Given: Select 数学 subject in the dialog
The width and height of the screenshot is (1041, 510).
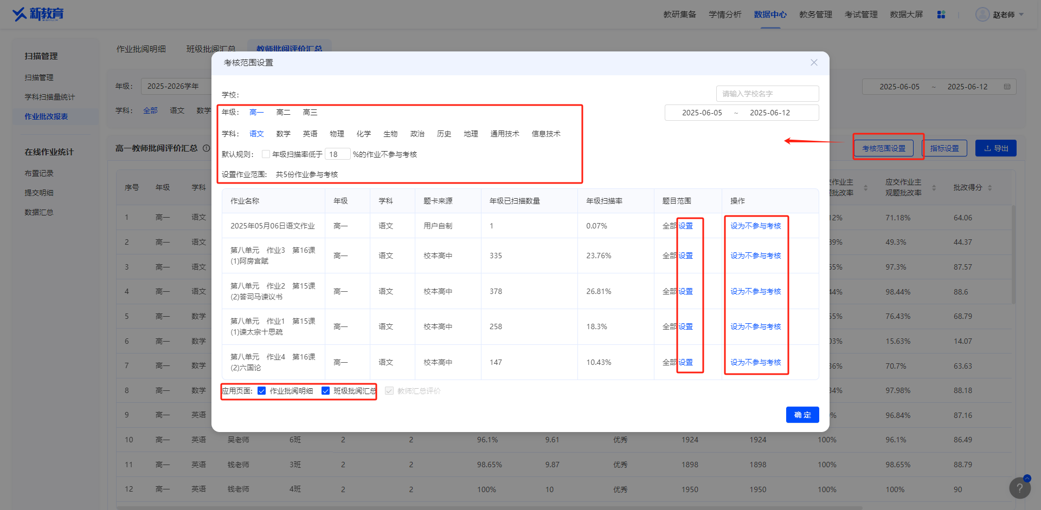Looking at the screenshot, I should [283, 134].
